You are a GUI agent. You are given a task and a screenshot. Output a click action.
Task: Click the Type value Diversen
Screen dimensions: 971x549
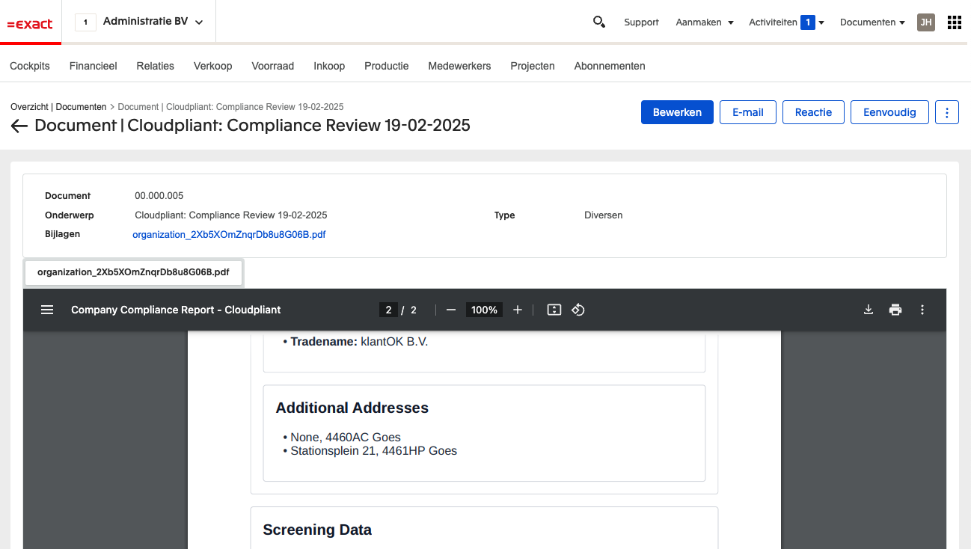point(604,215)
